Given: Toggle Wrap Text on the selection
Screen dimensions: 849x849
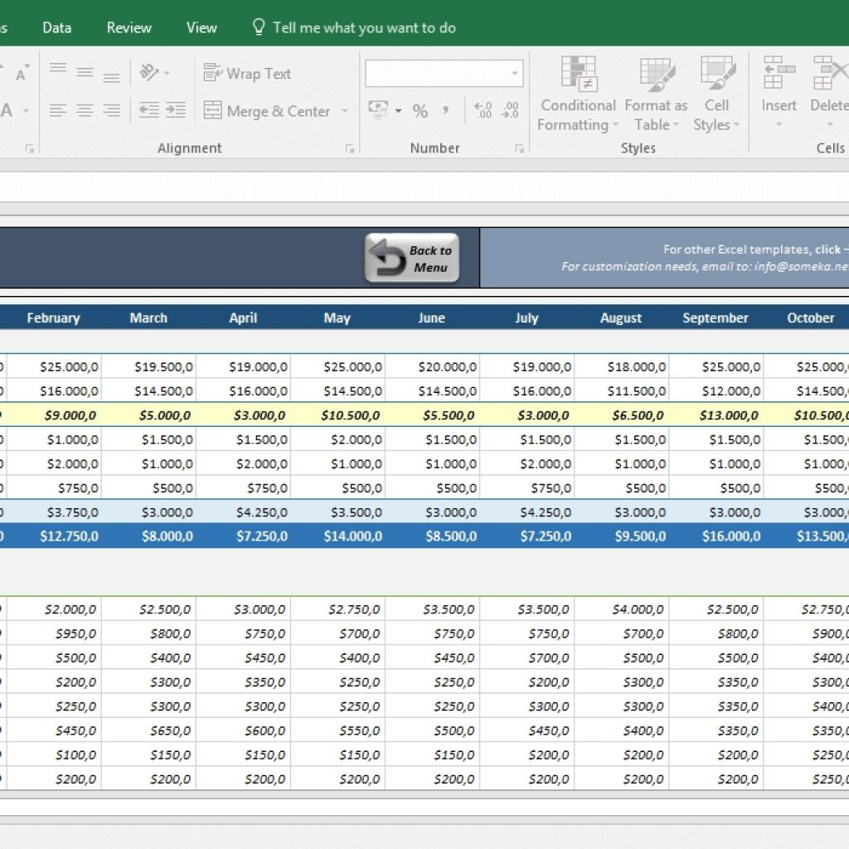Looking at the screenshot, I should (x=245, y=74).
